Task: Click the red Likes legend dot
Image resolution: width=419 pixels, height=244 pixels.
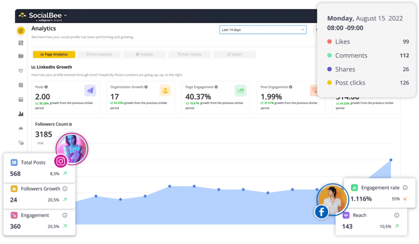Action: pos(329,42)
